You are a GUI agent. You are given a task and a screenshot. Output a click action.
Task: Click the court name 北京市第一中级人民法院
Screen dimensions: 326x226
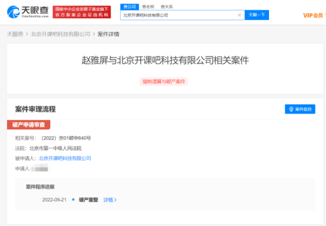point(55,148)
